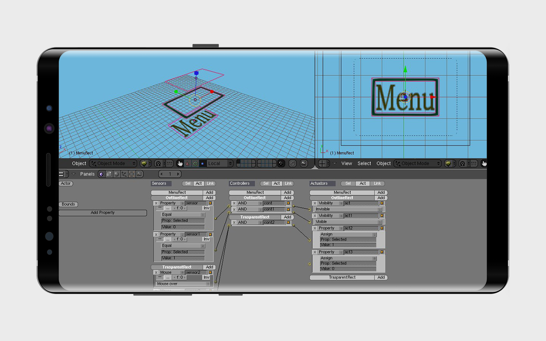The width and height of the screenshot is (546, 341).
Task: Enable the scale manipulator square icon
Action: tap(202, 163)
